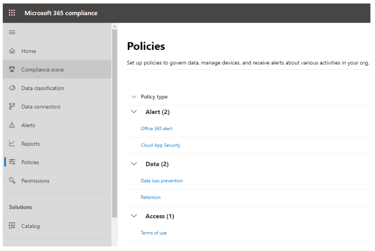
Task: Click the Reports chart icon
Action: coord(12,143)
